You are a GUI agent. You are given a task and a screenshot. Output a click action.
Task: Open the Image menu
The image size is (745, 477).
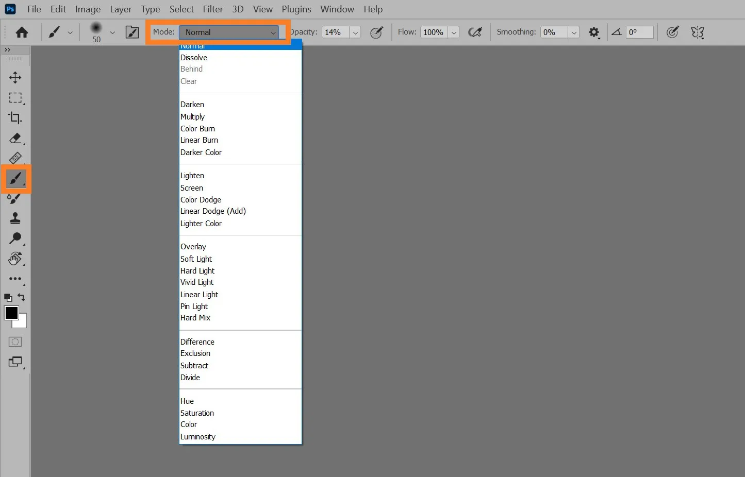pos(88,9)
